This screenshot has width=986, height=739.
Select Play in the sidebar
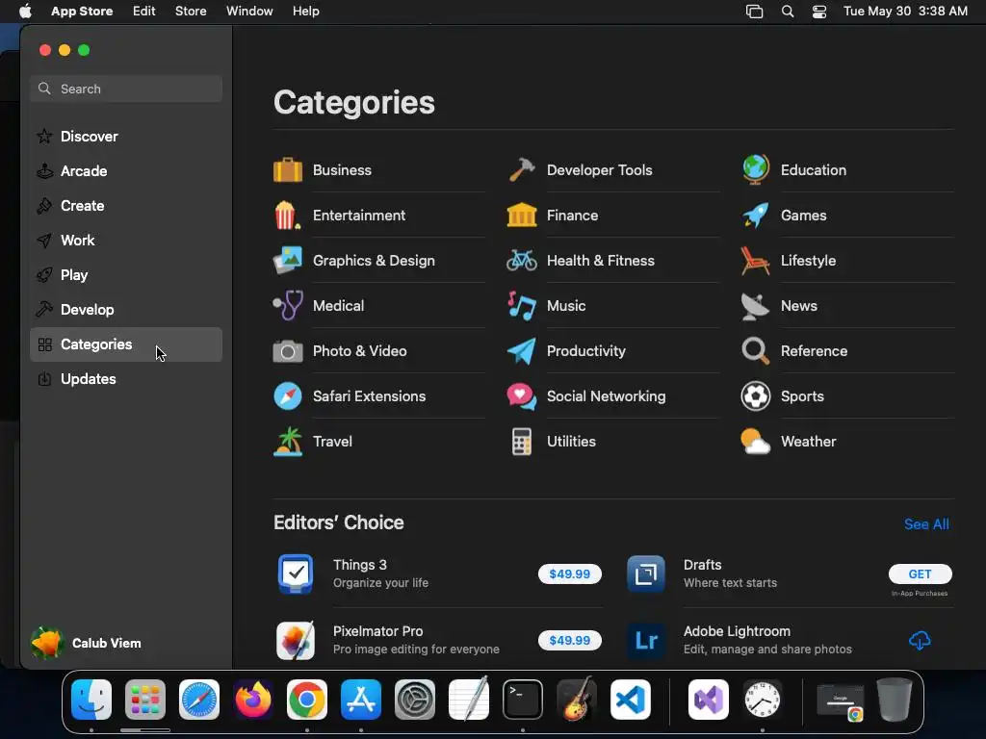point(126,274)
